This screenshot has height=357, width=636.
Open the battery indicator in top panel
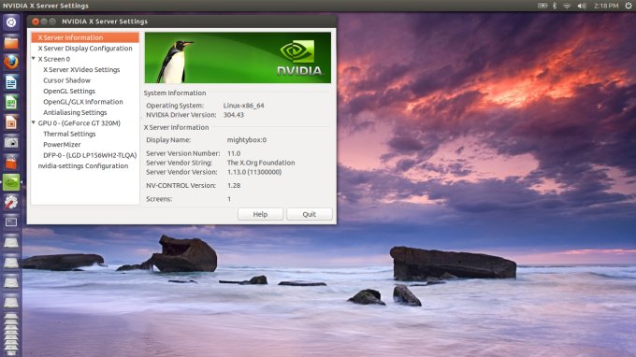pyautogui.click(x=542, y=6)
